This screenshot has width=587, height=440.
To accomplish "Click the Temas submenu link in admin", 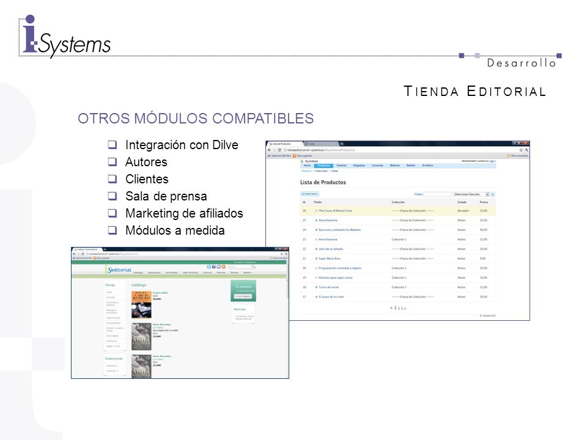I will point(334,171).
